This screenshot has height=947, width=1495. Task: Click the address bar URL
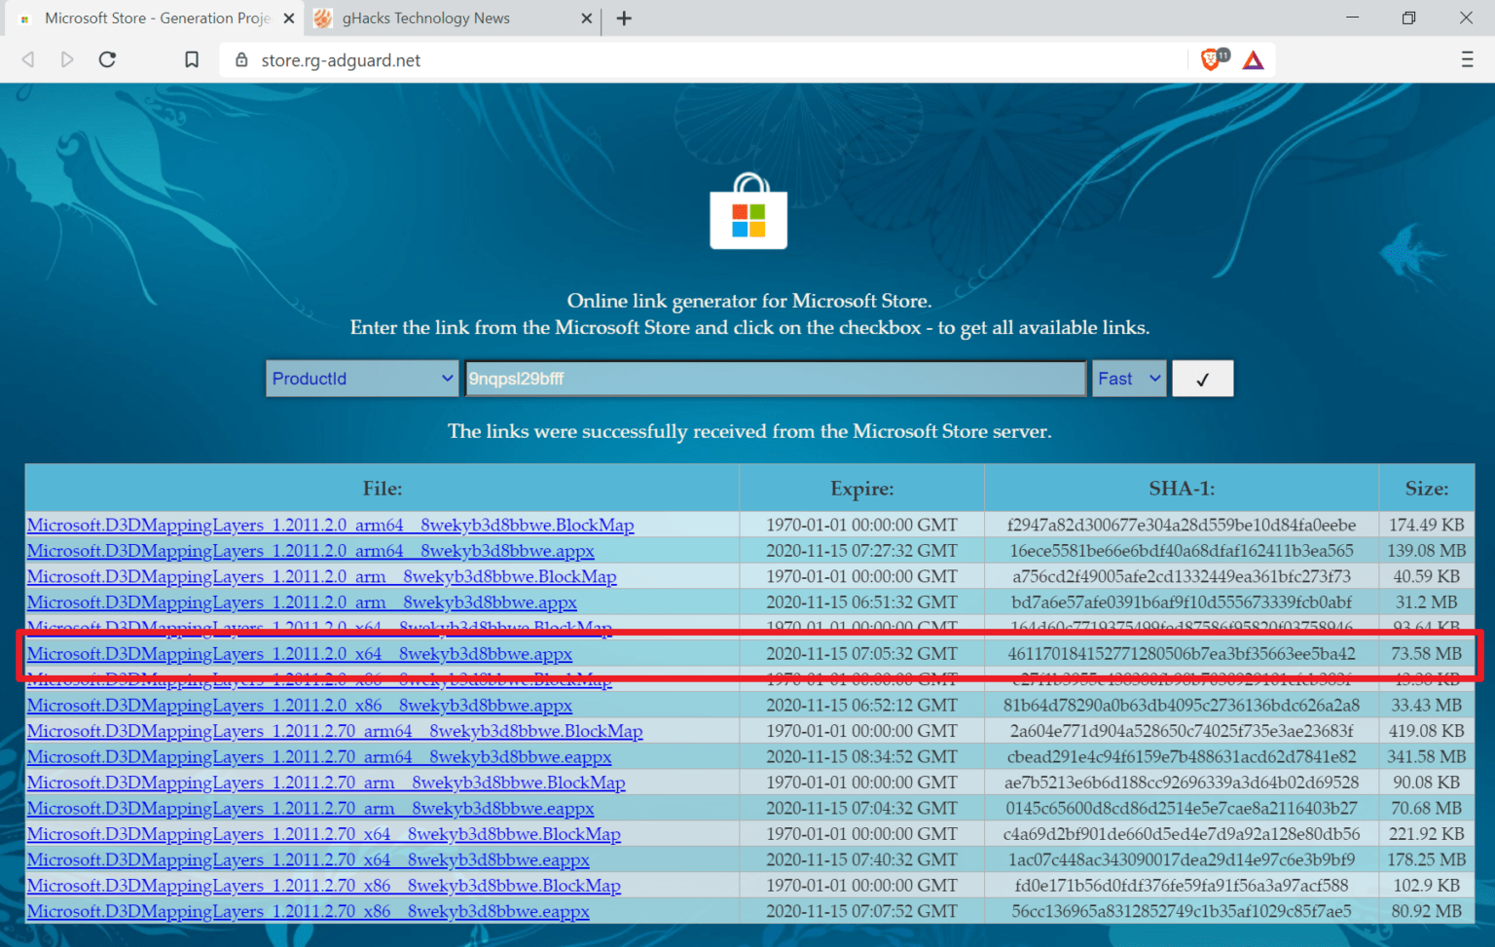[x=341, y=59]
